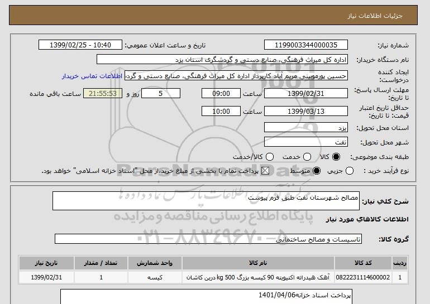The width and height of the screenshot is (430, 304).
Task: Choose the متوسط purchase type radio
Action: pos(317,171)
